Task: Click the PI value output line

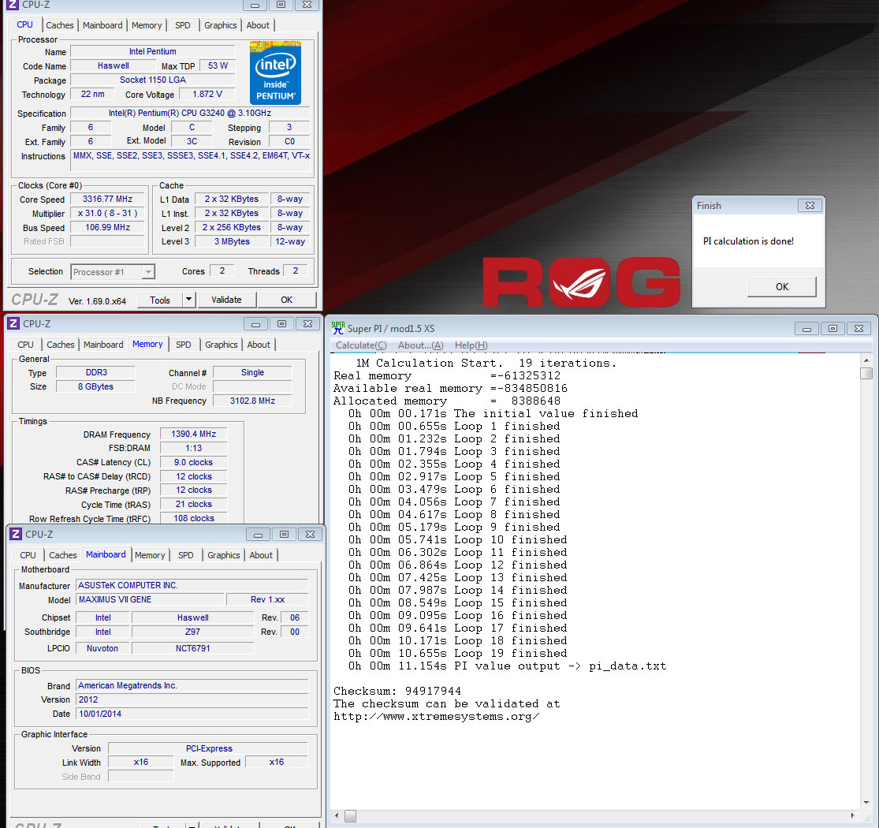Action: (508, 666)
